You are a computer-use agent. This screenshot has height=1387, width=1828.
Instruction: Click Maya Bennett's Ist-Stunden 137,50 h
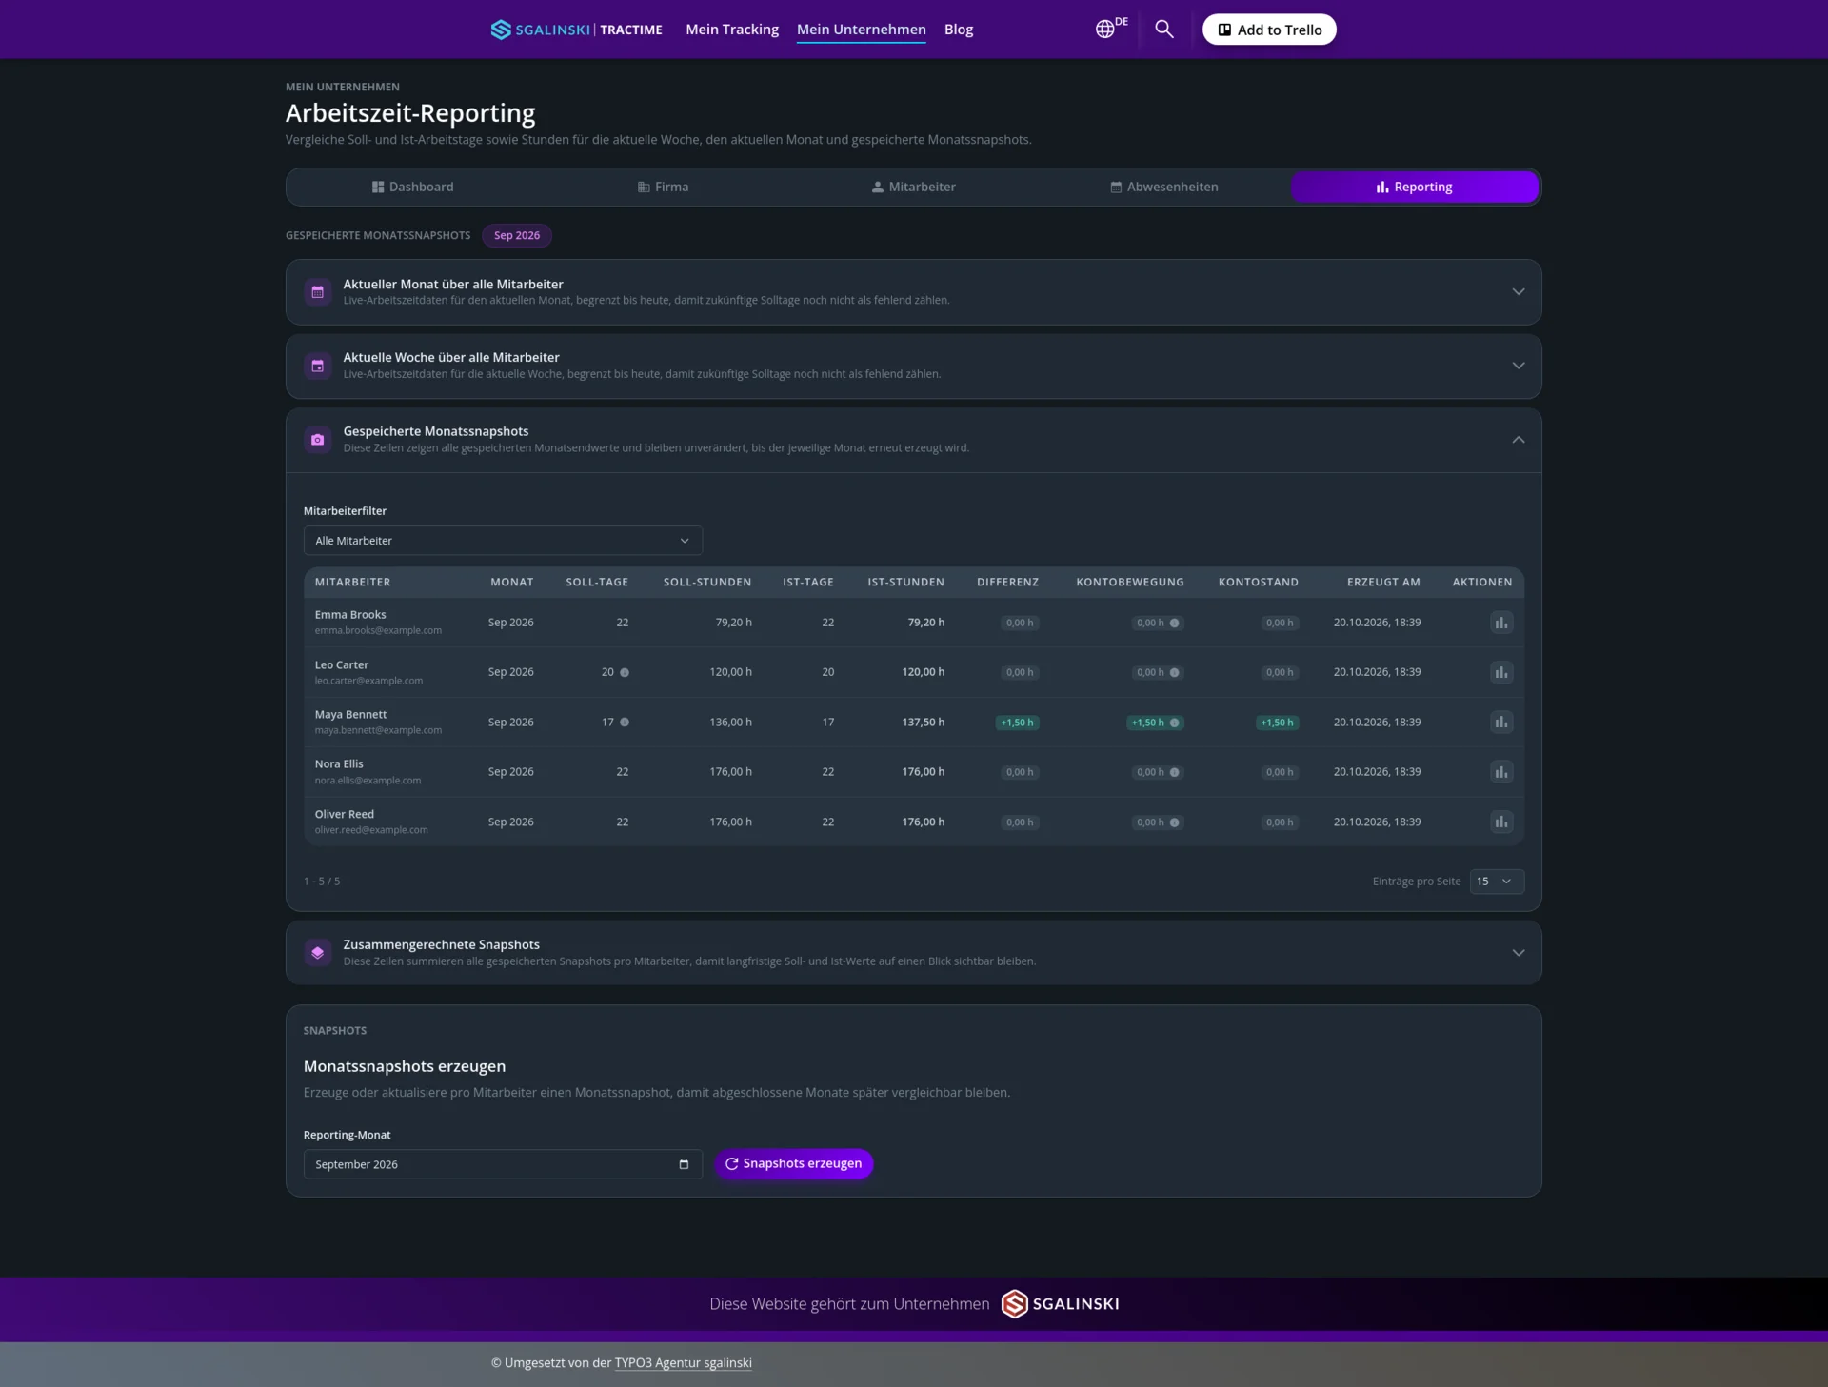click(x=924, y=723)
